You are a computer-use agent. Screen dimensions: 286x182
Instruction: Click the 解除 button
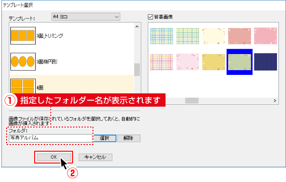coord(129,138)
